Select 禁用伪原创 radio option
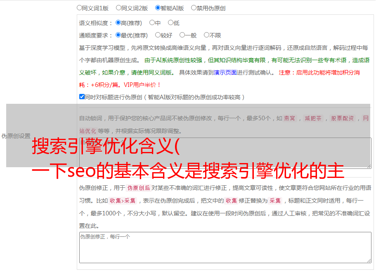Viewport: 376px width, 271px height. [194, 8]
